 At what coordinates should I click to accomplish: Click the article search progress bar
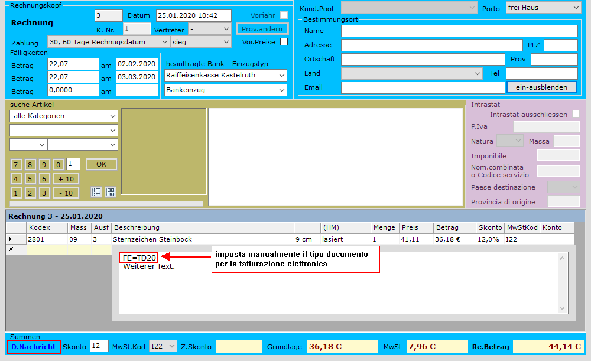[106, 204]
